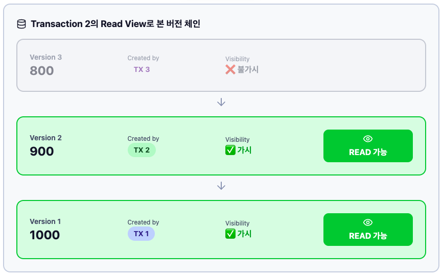Click the green checkmark for Version 2
443x277 pixels.
[x=230, y=150]
